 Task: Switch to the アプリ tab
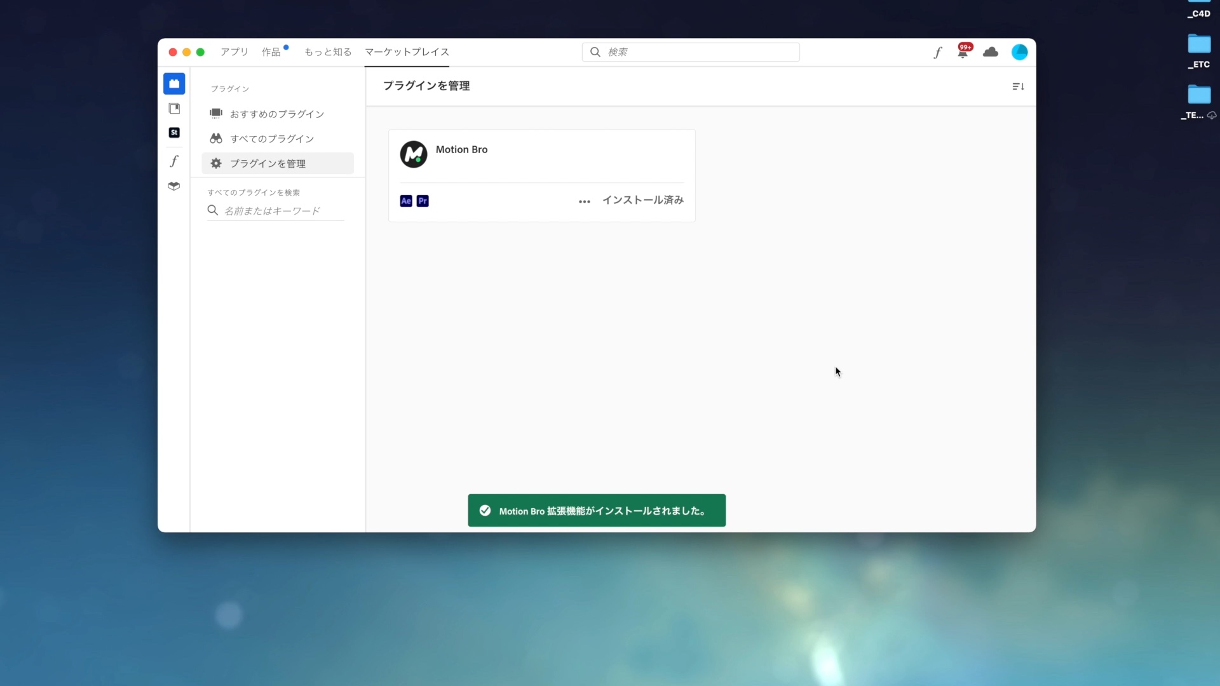pyautogui.click(x=234, y=52)
